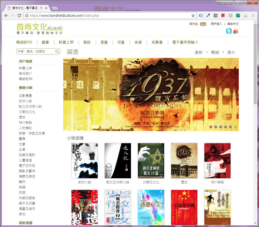Click the browser back arrow
259x227 pixels.
[x=6, y=16]
